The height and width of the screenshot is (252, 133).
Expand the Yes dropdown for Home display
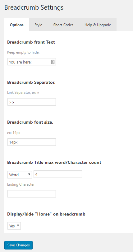click(x=14, y=226)
